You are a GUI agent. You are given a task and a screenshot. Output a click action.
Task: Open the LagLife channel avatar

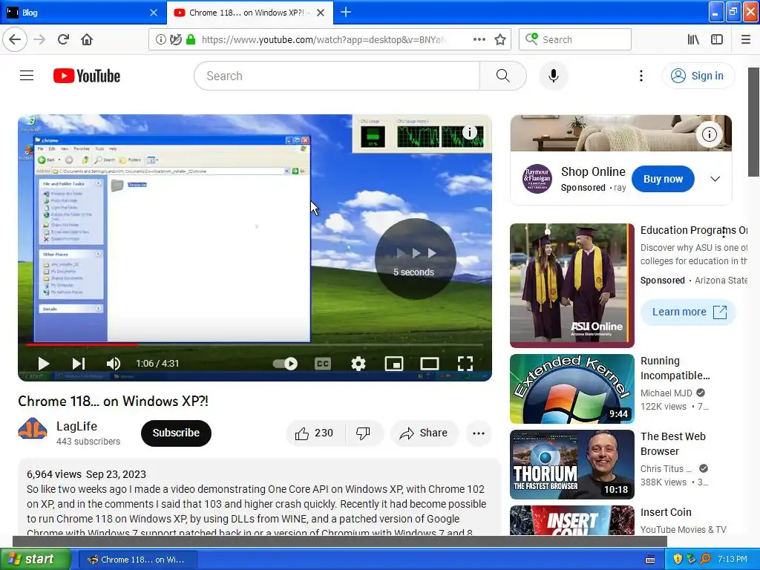pyautogui.click(x=33, y=429)
